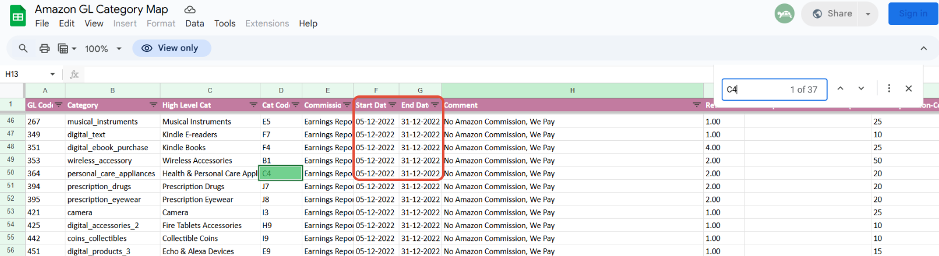939x256 pixels.
Task: Open filter on Cat Code column
Action: [x=295, y=105]
